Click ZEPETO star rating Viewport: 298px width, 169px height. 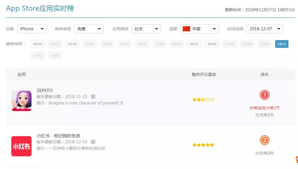[203, 99]
